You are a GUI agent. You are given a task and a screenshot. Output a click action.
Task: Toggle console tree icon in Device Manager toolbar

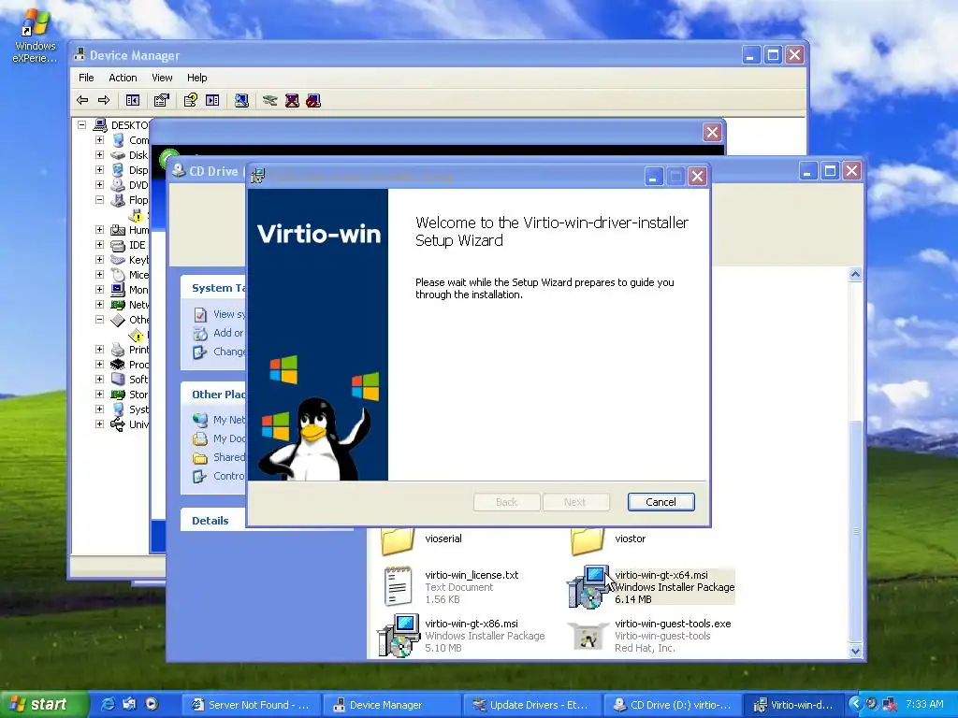[x=133, y=100]
